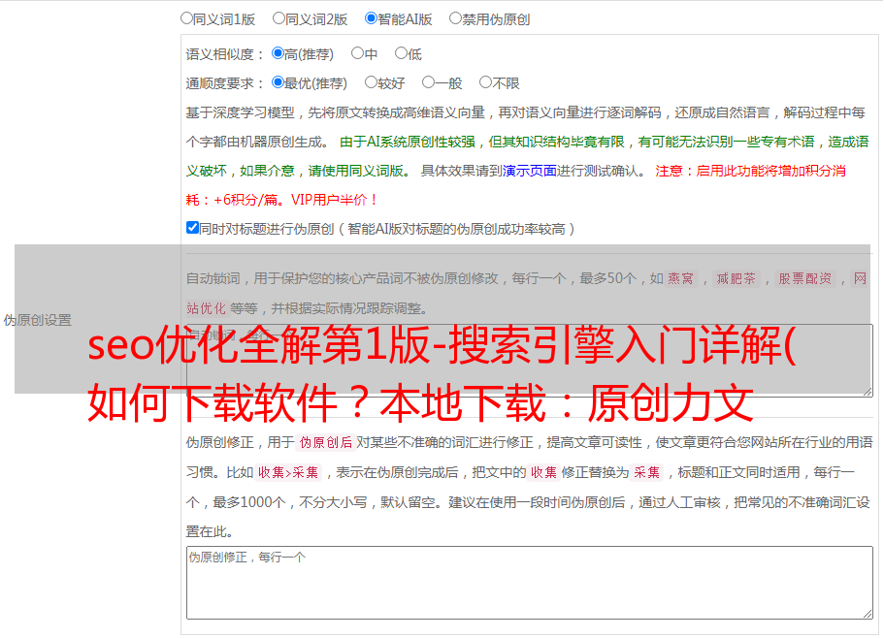Select the 同义词2版 radio option

pyautogui.click(x=278, y=18)
